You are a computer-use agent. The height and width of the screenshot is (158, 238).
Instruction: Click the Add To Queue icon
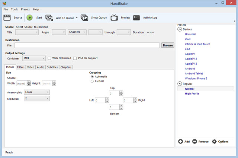pyautogui.click(x=49, y=18)
